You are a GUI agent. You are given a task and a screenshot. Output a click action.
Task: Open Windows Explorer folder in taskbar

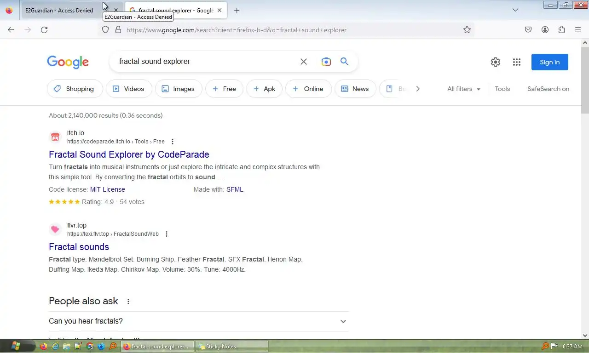pos(67,346)
